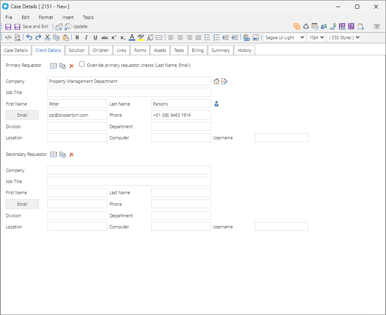Clear the Secondary Requestor with the red X

pos(71,155)
